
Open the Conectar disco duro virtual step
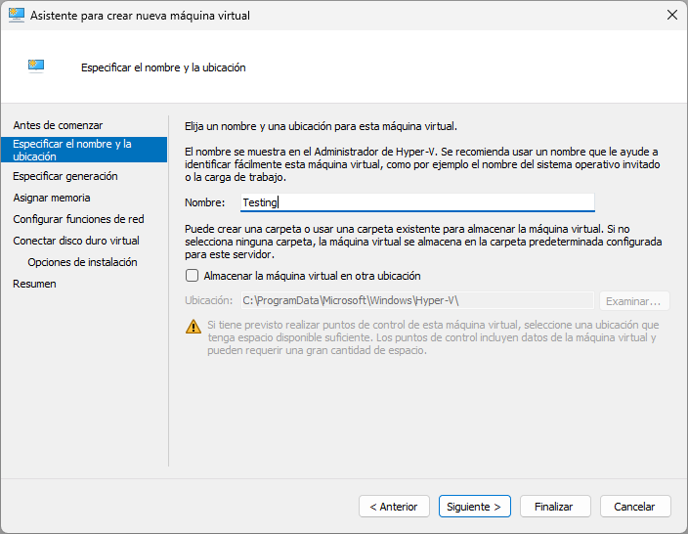coord(76,241)
